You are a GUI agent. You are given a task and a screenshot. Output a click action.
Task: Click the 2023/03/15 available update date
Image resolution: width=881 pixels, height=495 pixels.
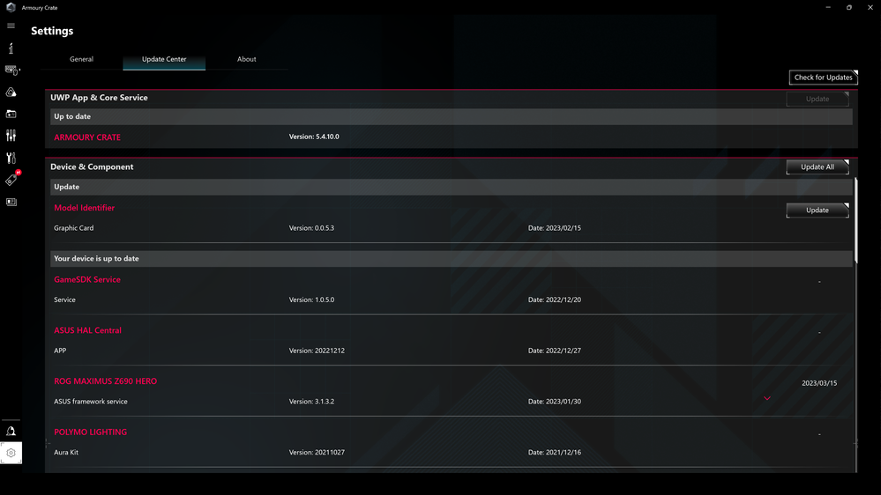[819, 383]
